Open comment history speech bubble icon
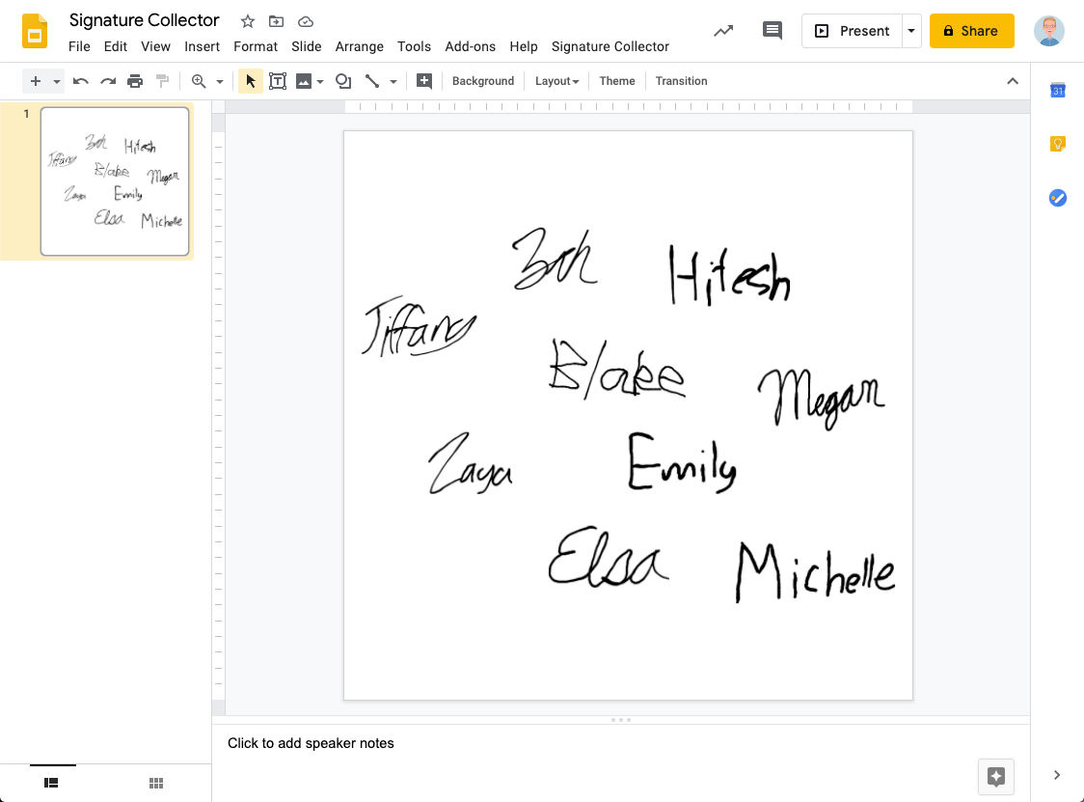The width and height of the screenshot is (1084, 802). point(772,31)
